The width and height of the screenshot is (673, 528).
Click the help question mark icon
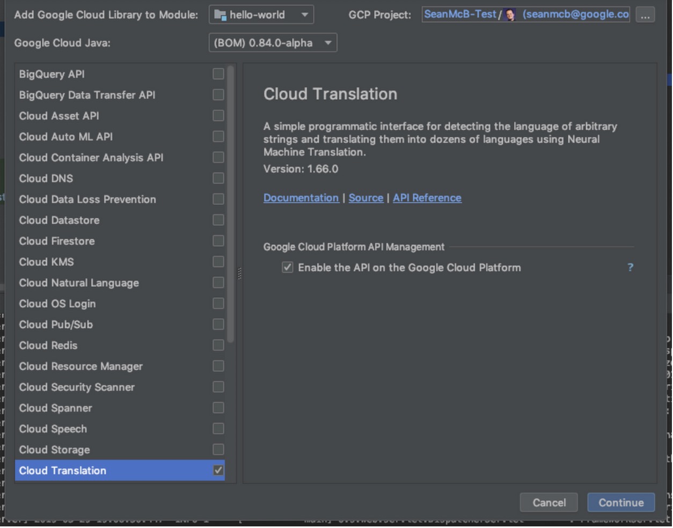click(x=631, y=267)
